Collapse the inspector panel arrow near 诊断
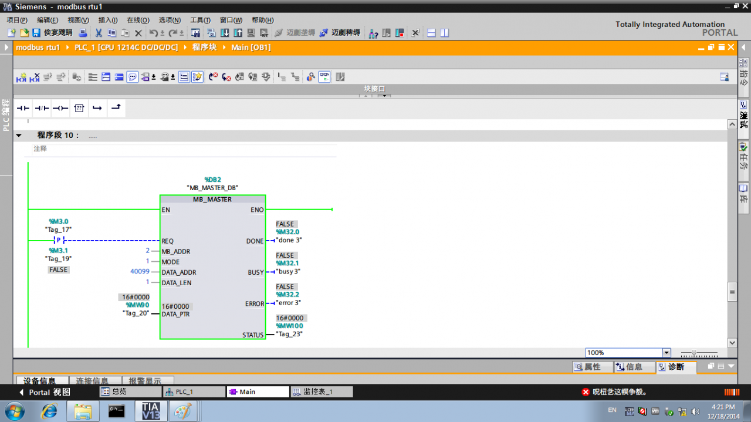 click(731, 366)
